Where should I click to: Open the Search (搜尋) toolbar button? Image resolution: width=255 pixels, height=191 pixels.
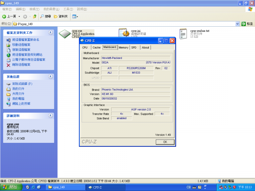pos(45,16)
